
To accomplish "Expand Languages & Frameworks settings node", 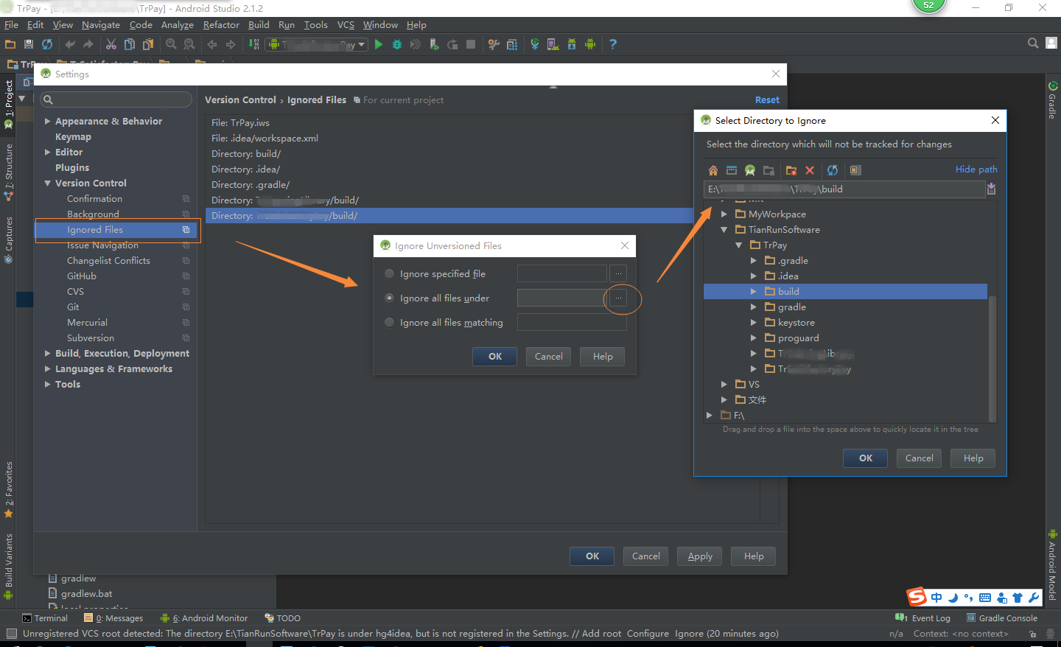I will 48,368.
